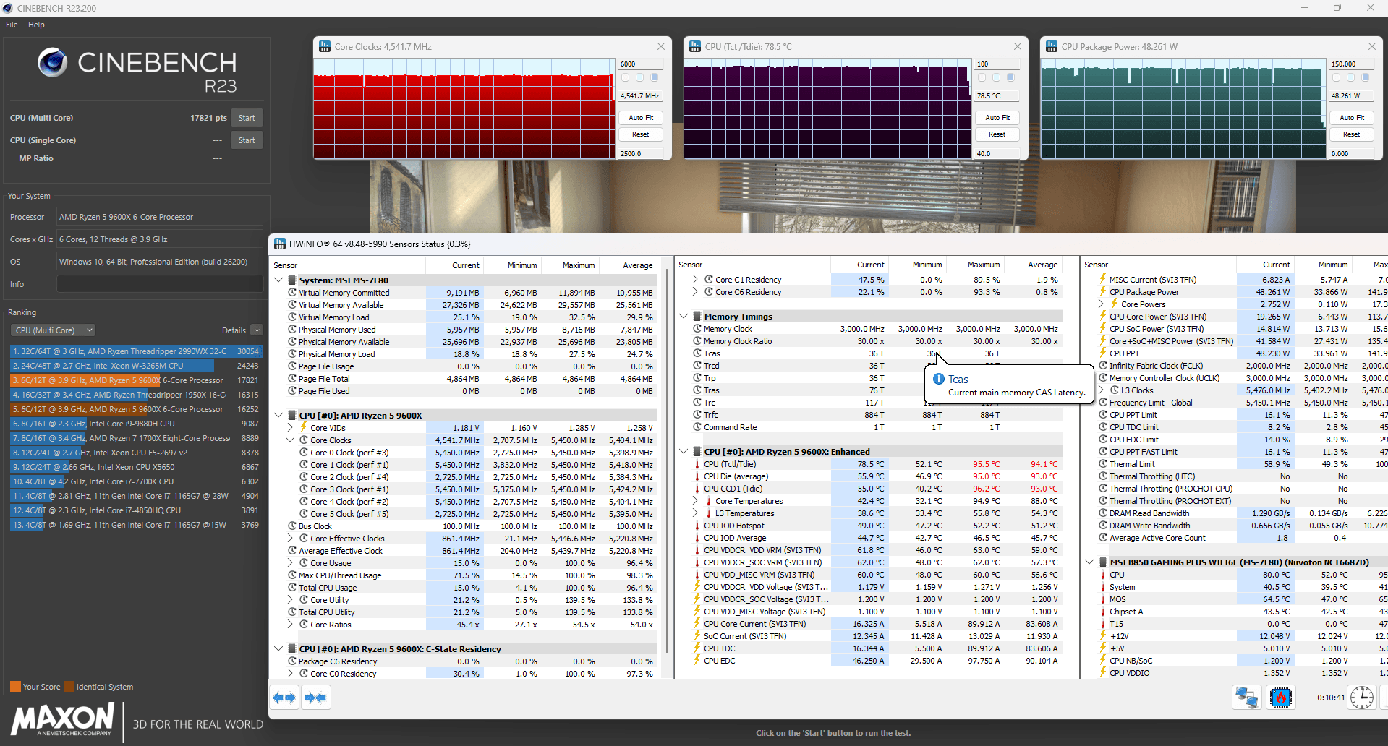1388x746 pixels.
Task: Click the lightning icon beside +12V sensor
Action: pos(1103,636)
